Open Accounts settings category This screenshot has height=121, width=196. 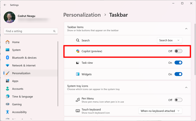point(31,89)
